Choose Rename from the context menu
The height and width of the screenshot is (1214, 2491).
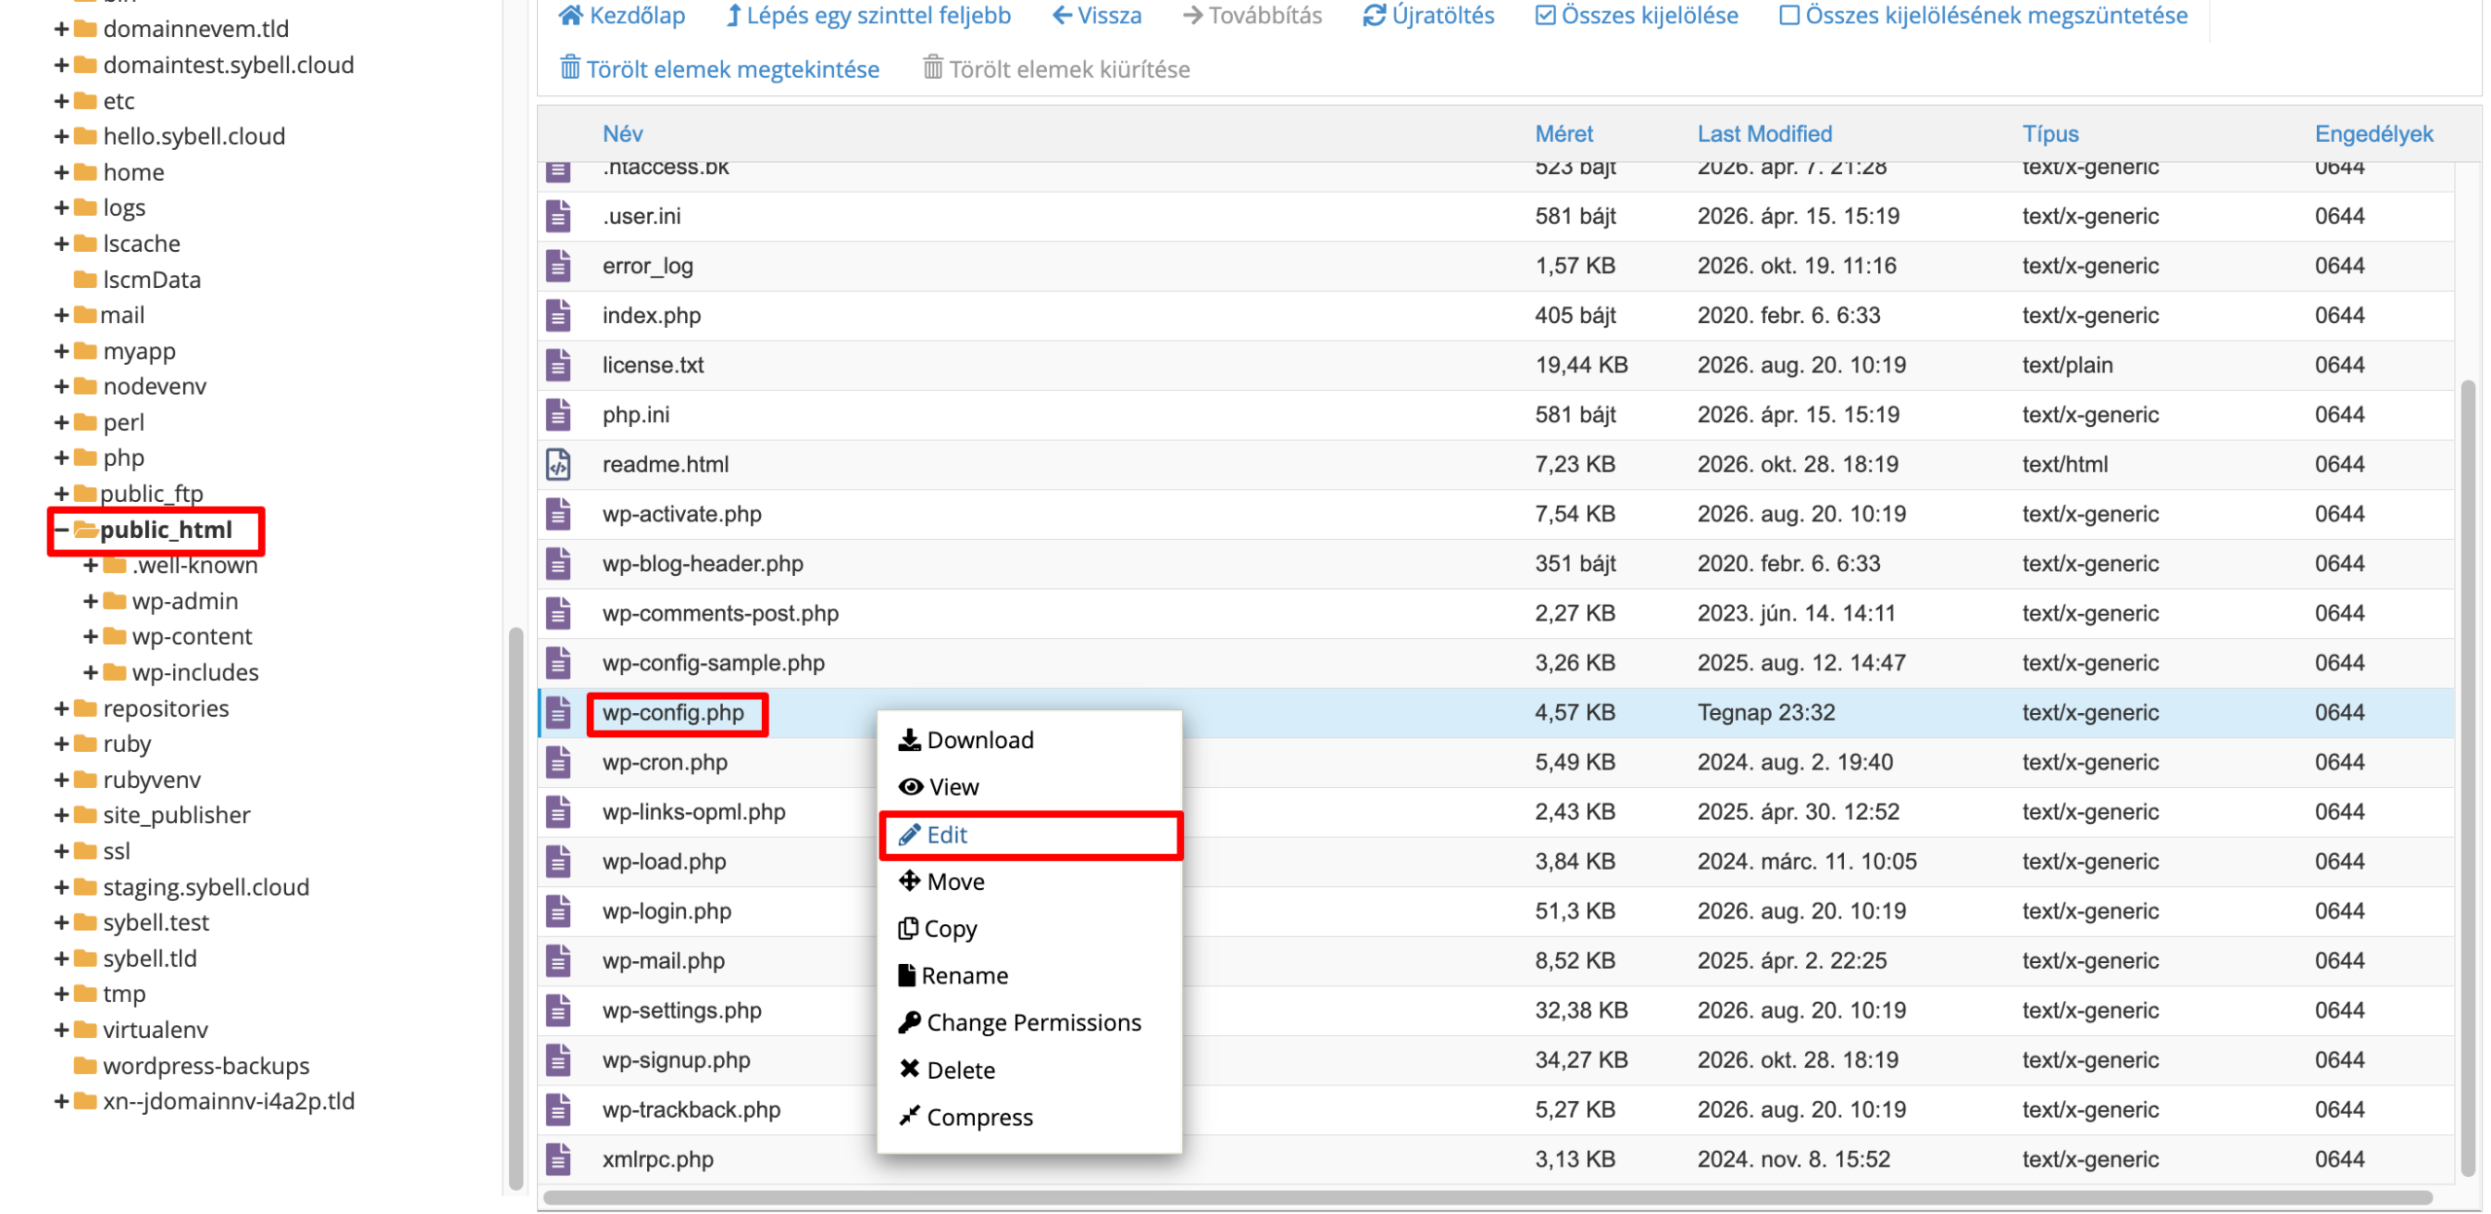[x=1029, y=977]
